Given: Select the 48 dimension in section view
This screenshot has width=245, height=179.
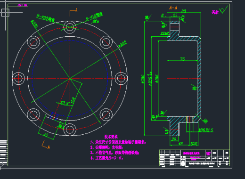Looking at the screenshot, I should [180, 143].
